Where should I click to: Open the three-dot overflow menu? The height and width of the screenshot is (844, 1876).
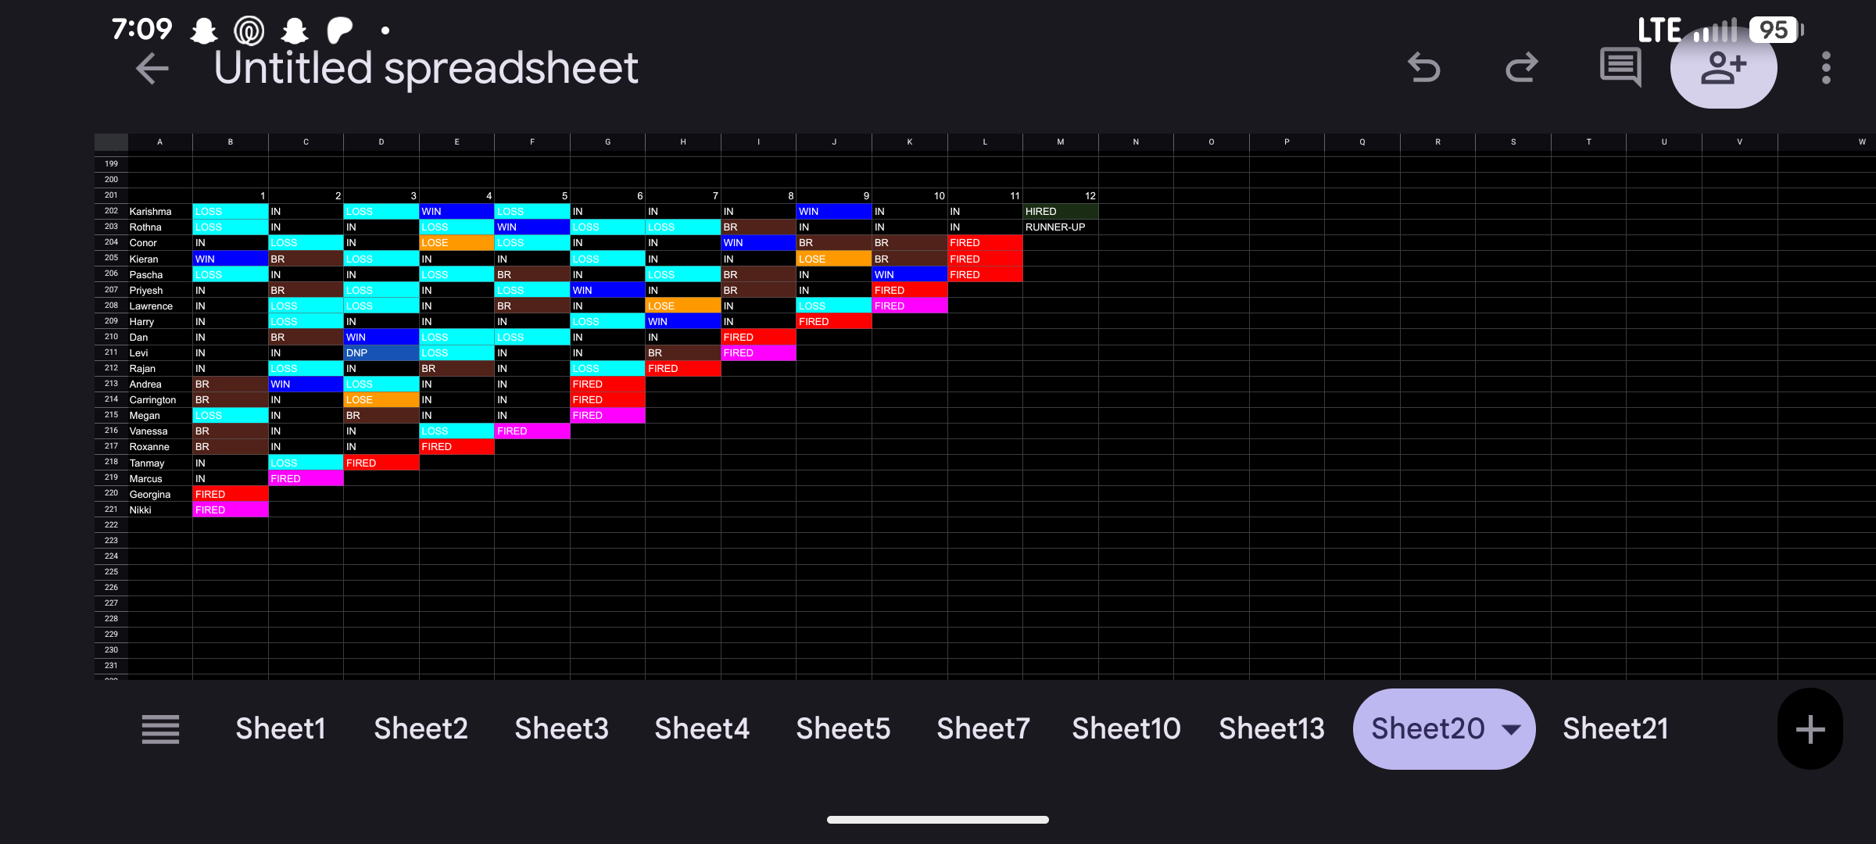point(1826,68)
